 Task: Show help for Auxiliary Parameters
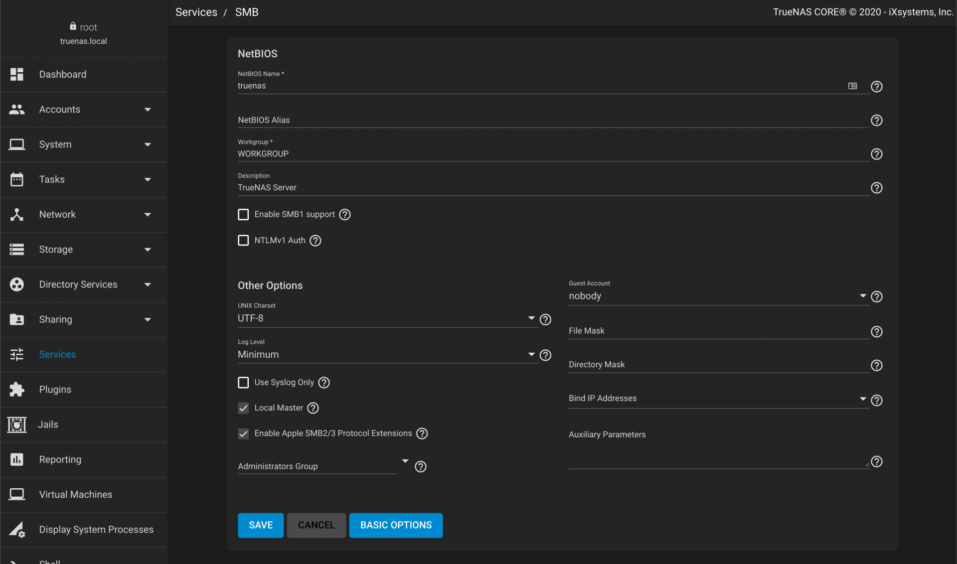(x=877, y=462)
